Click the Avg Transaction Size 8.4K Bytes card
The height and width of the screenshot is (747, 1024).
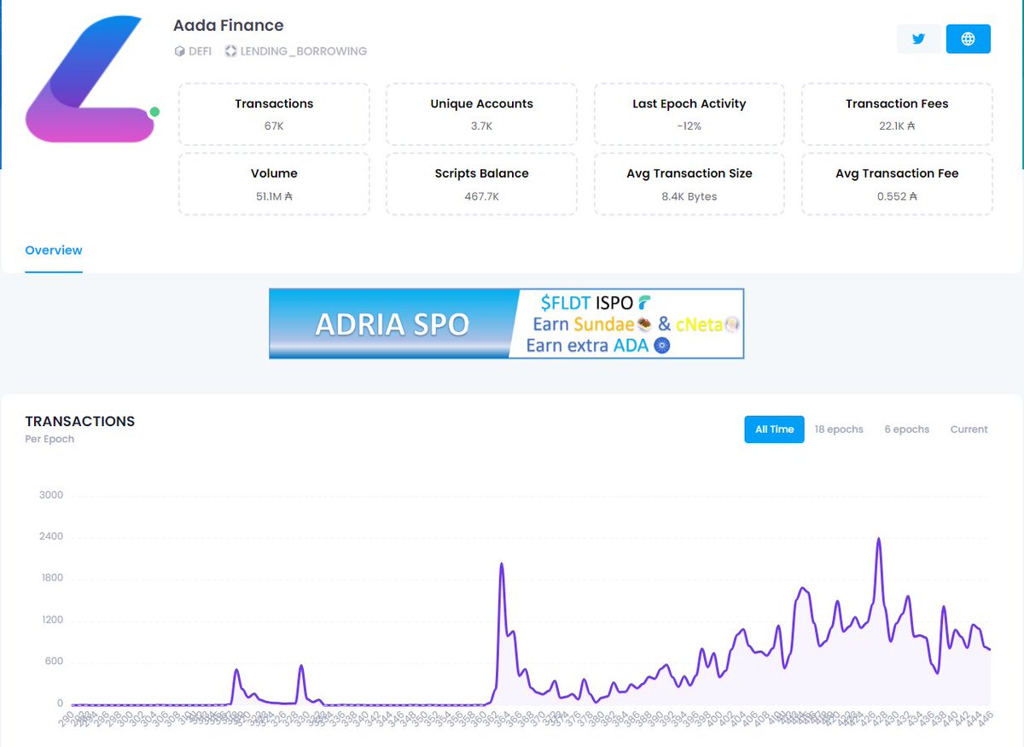689,184
